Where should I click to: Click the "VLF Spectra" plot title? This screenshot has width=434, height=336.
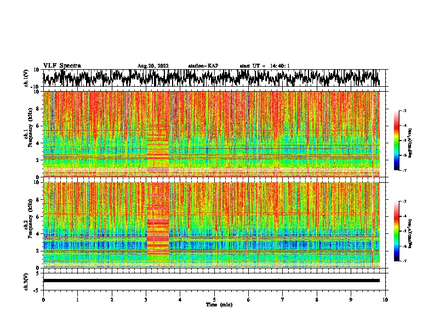click(x=62, y=66)
